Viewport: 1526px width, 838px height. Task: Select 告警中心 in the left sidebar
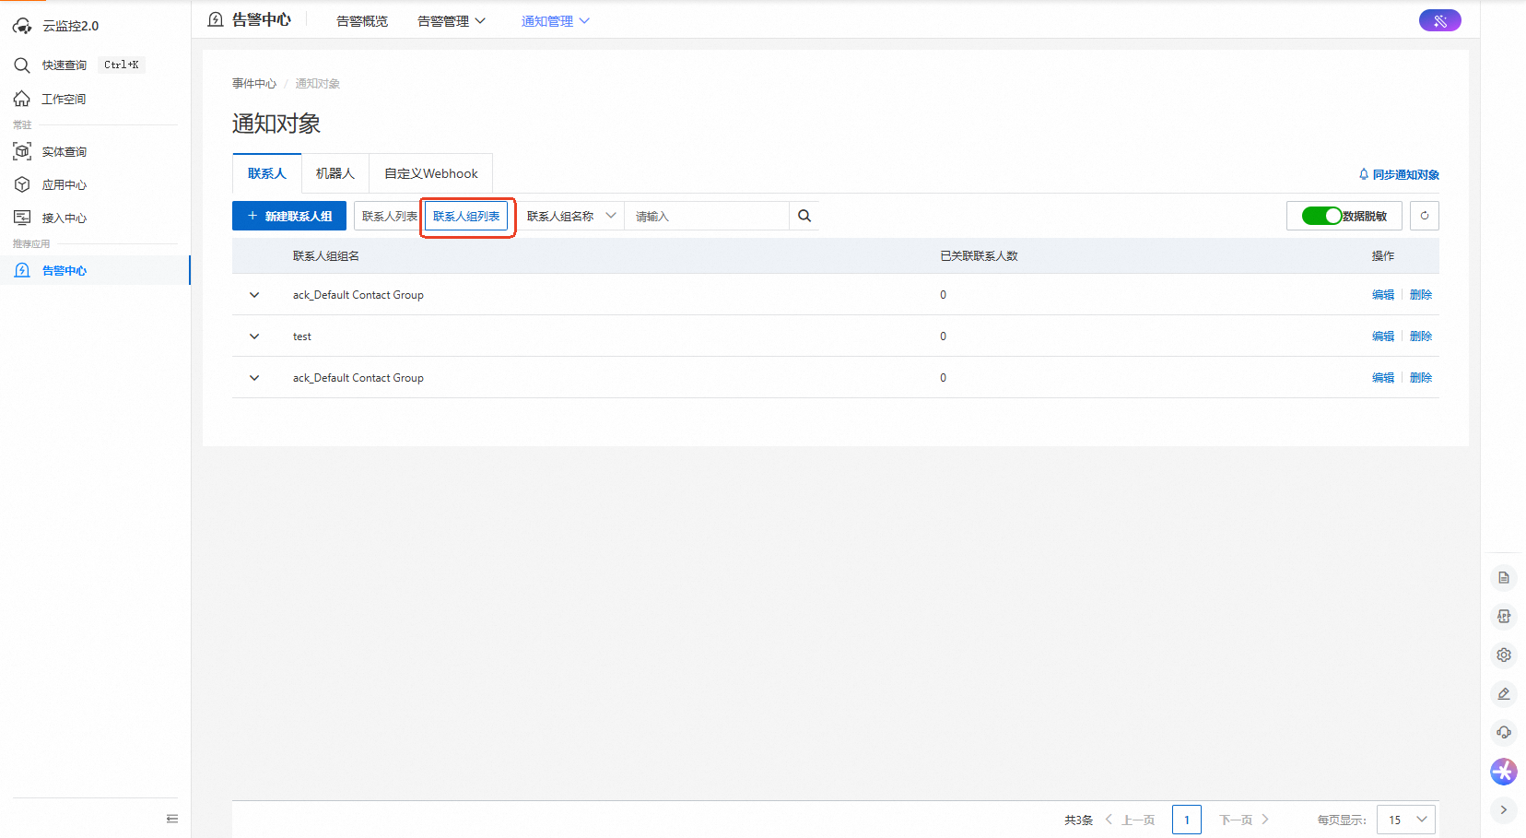(x=64, y=270)
